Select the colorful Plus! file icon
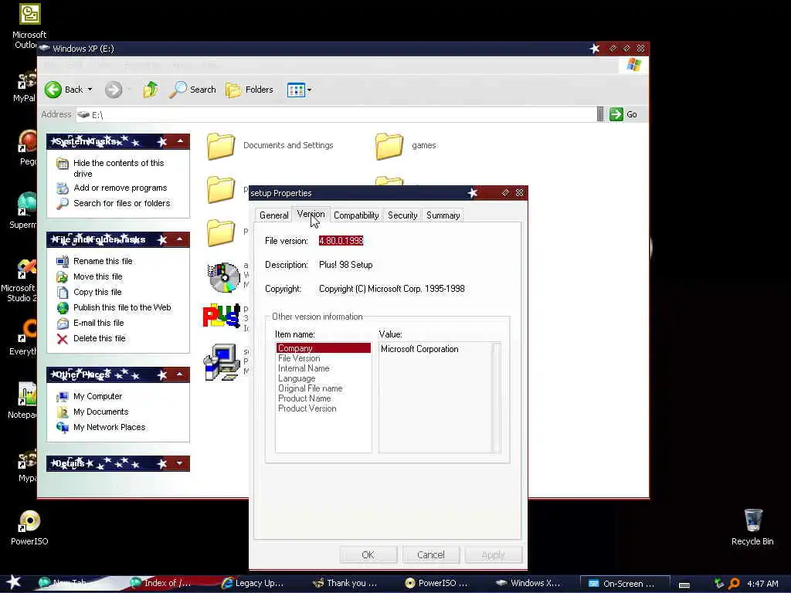Image resolution: width=791 pixels, height=593 pixels. [x=221, y=317]
